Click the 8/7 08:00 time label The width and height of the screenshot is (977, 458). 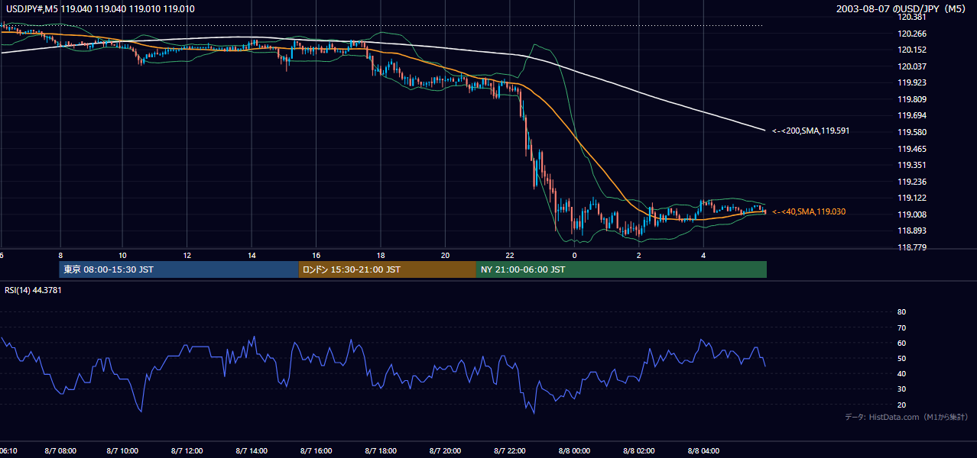(x=60, y=450)
